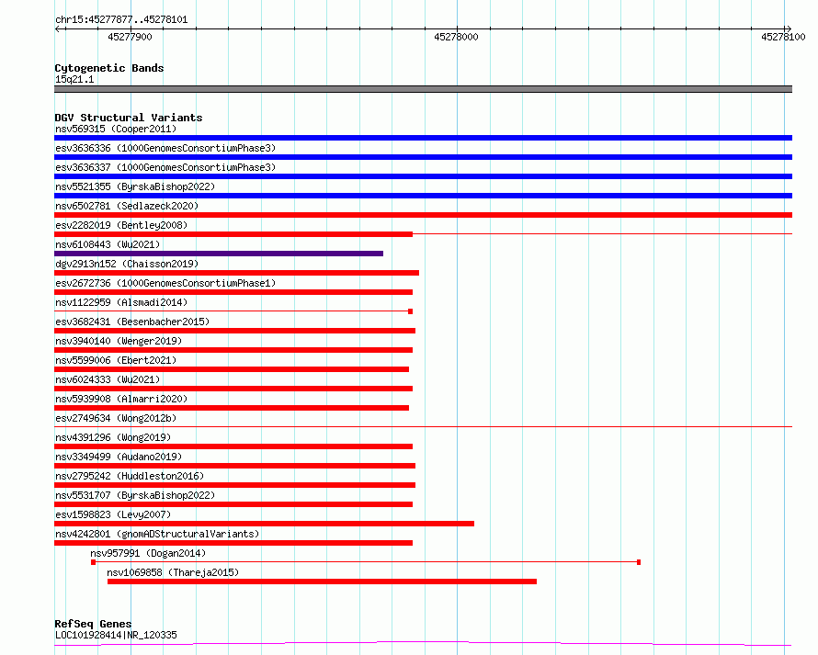
Task: Click the red end square of nsv1122959
Action: pyautogui.click(x=411, y=311)
